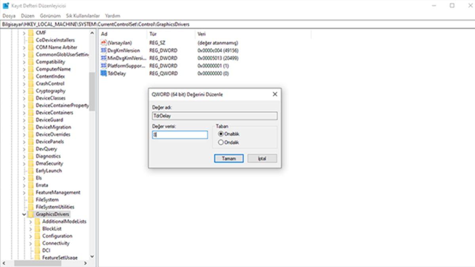
Task: Click the tree pane vertical scrollbar thumb
Action: (92, 91)
